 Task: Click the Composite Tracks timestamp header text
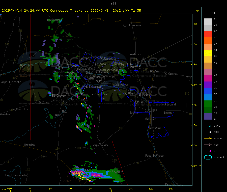(x=71, y=11)
